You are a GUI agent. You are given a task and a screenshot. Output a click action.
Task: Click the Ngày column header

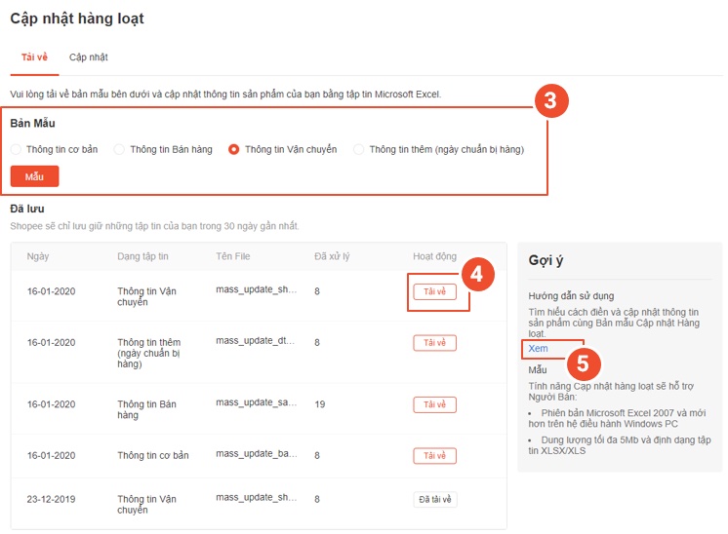[38, 256]
